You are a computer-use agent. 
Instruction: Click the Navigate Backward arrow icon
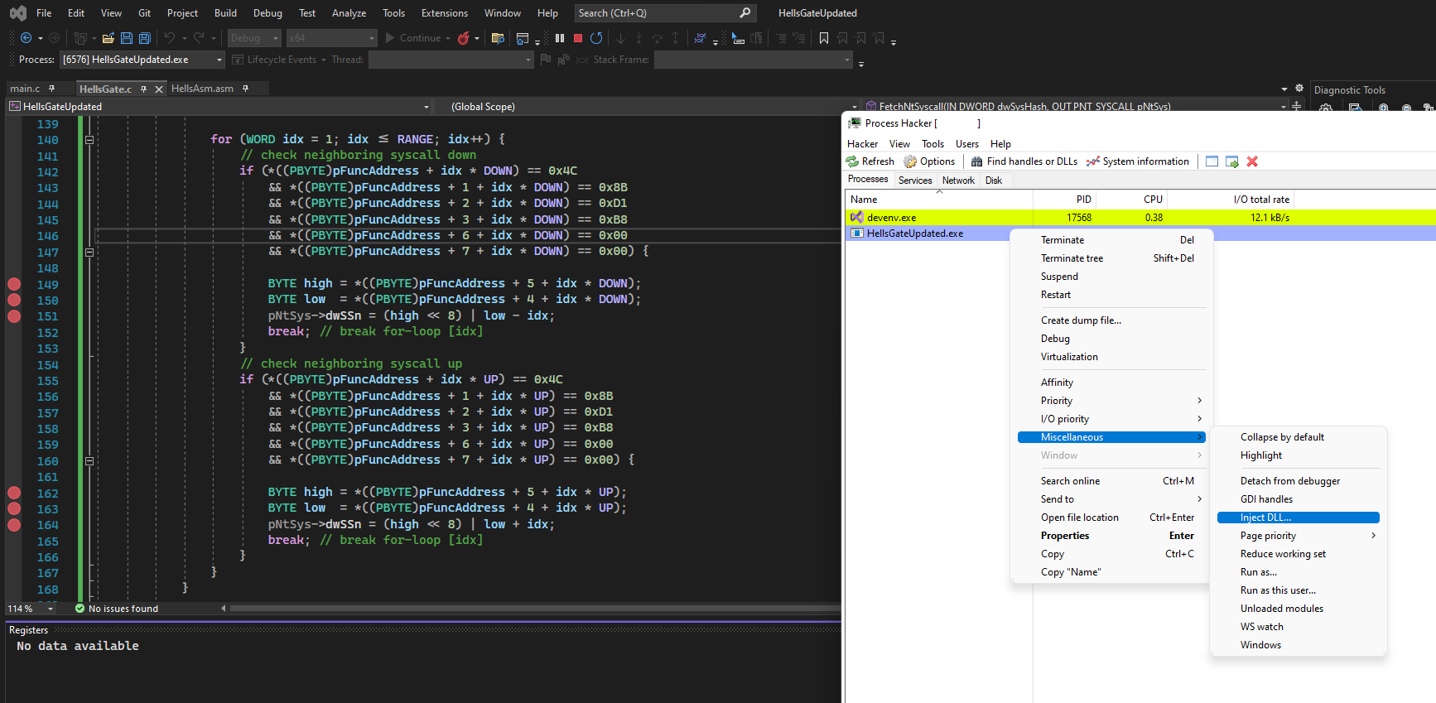click(x=27, y=38)
